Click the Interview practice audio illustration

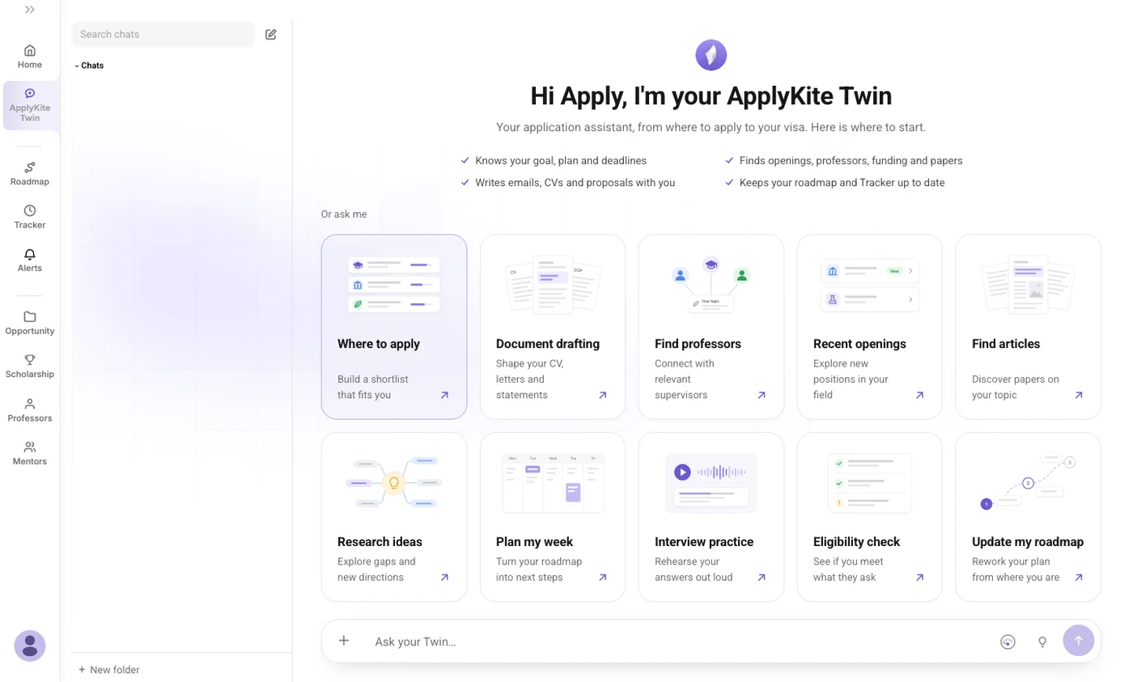(711, 483)
